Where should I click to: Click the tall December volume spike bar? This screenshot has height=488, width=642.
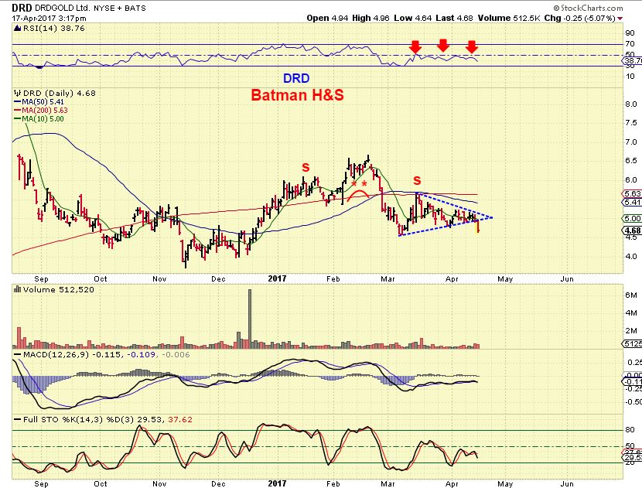[x=250, y=319]
